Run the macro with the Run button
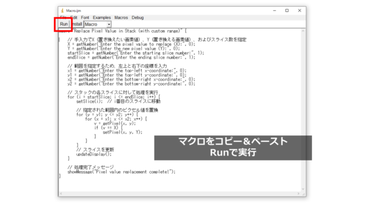The height and width of the screenshot is (205, 365). (64, 24)
